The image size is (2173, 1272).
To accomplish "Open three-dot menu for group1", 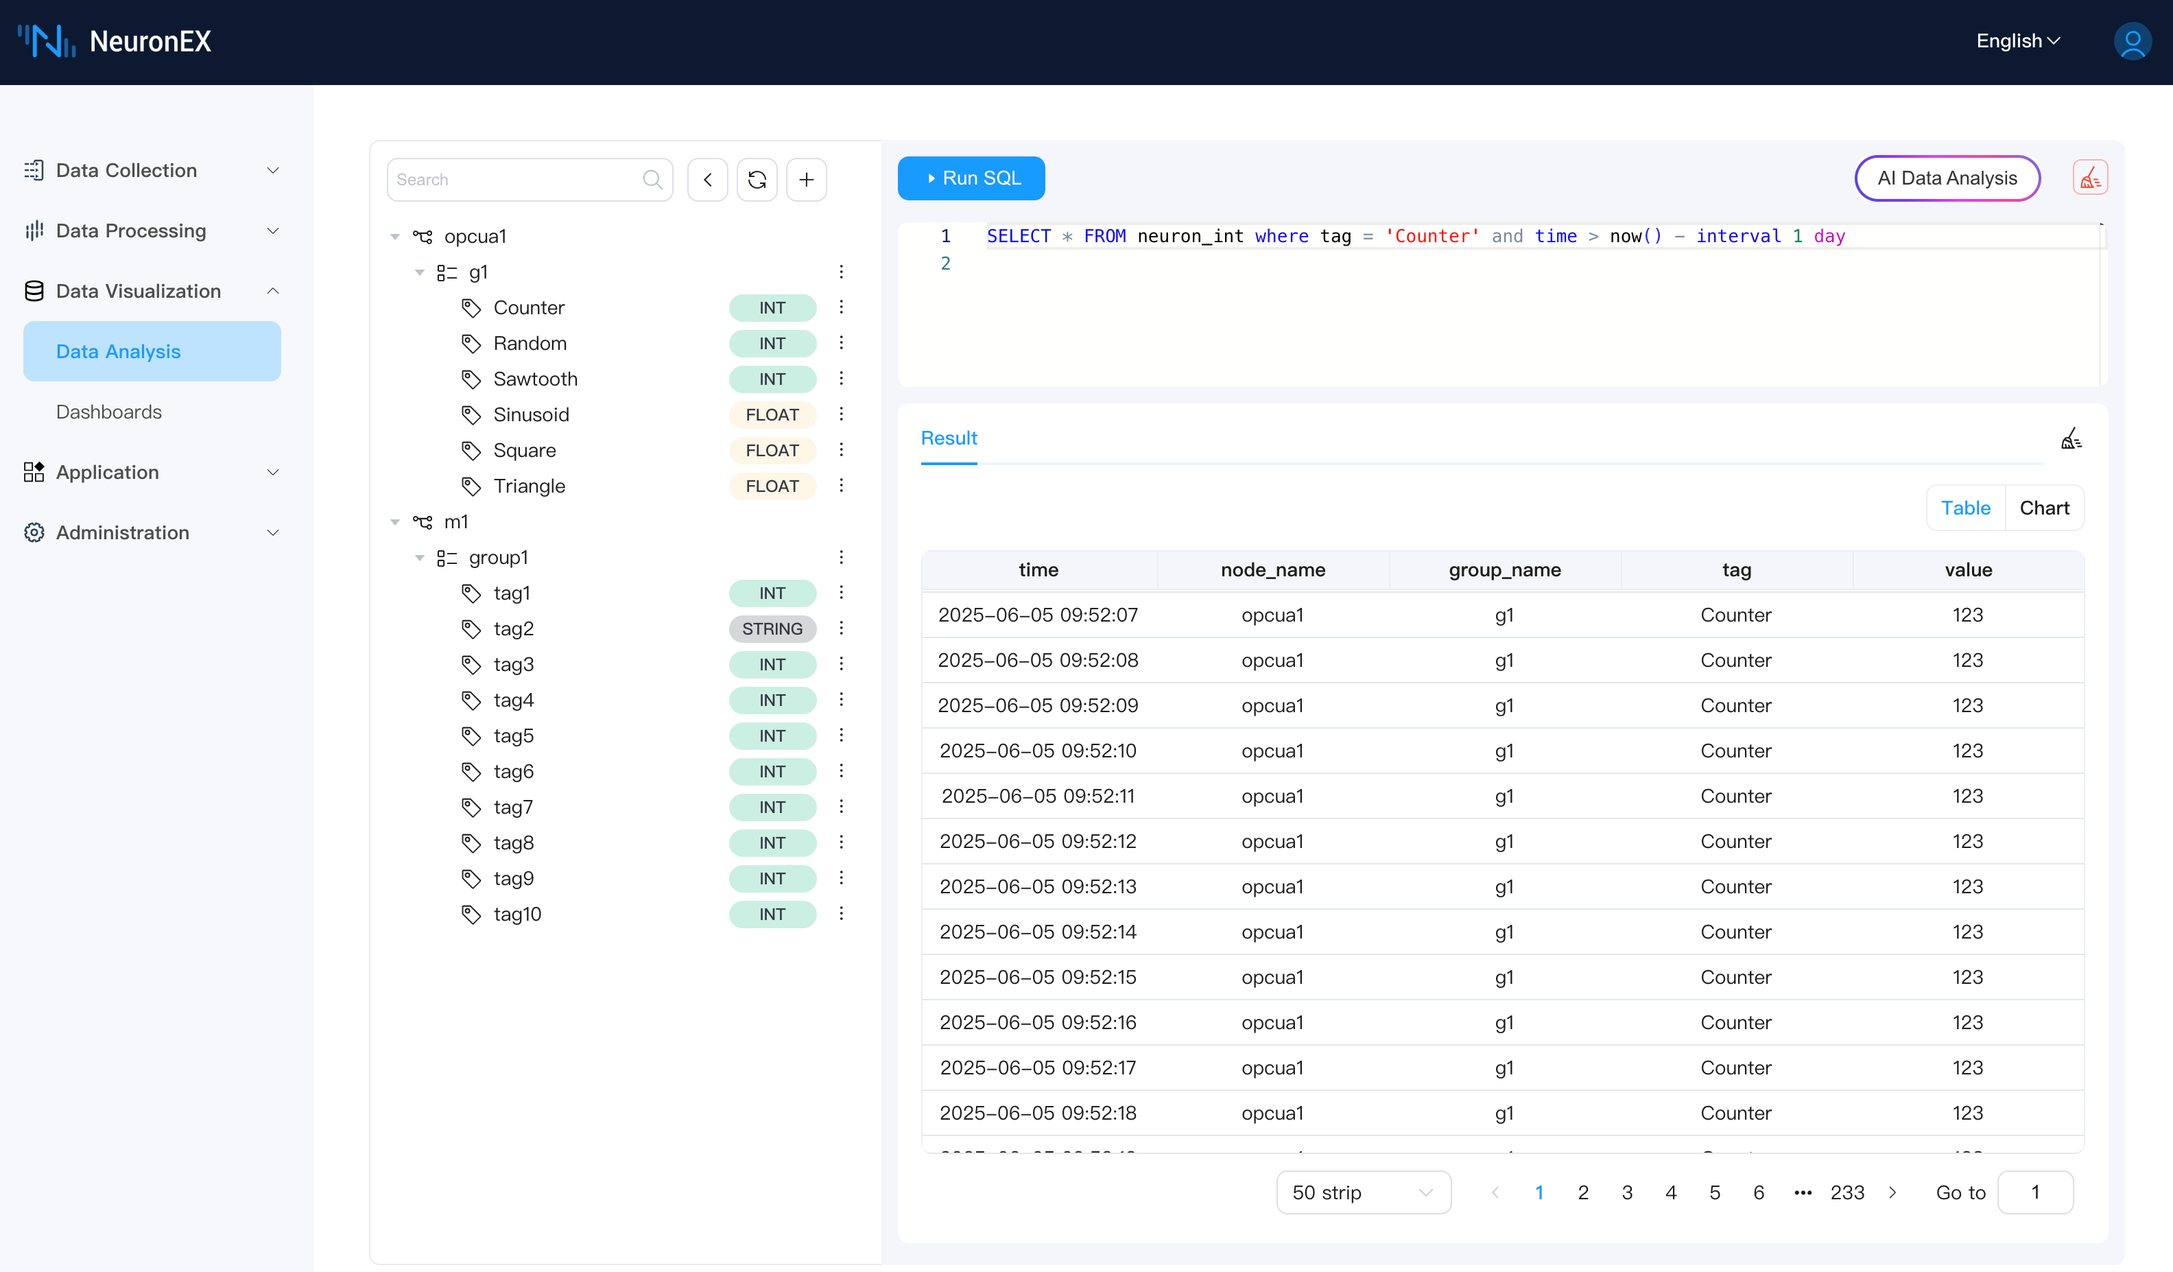I will tap(841, 557).
